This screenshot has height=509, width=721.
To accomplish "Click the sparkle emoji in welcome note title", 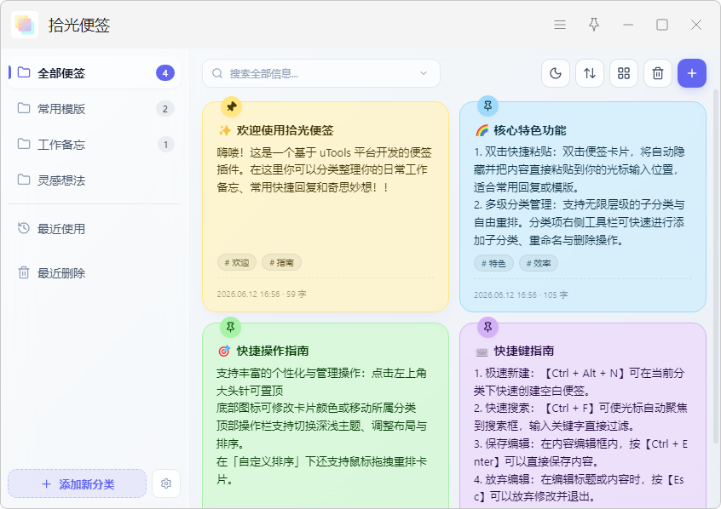I will 224,131.
